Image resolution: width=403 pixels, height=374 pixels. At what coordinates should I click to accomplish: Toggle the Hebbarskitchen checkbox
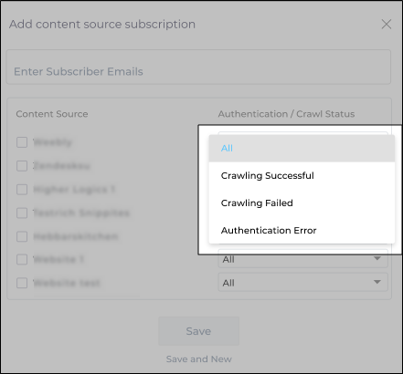tap(22, 236)
